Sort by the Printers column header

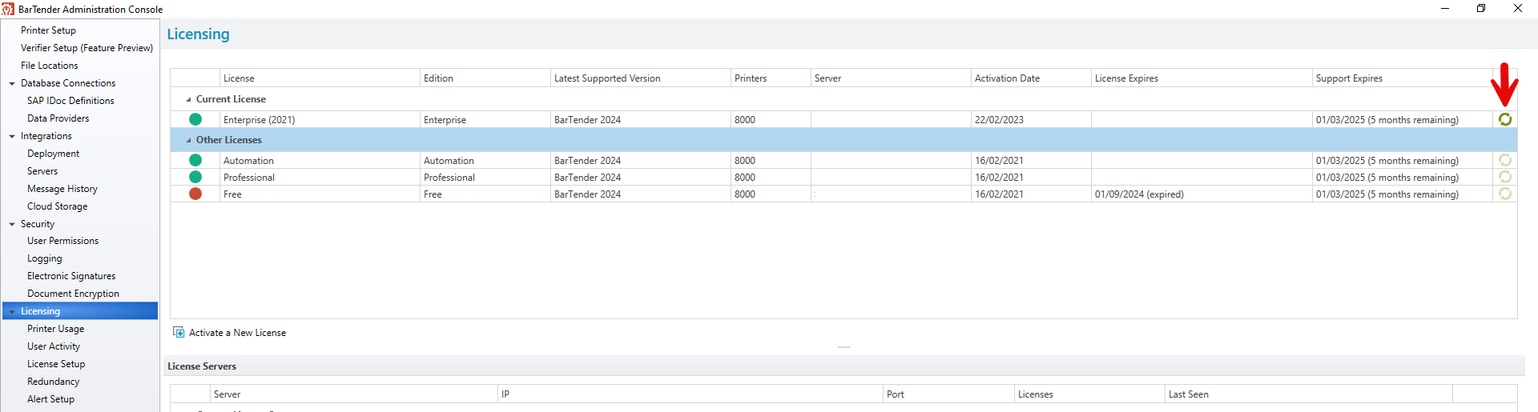[771, 78]
